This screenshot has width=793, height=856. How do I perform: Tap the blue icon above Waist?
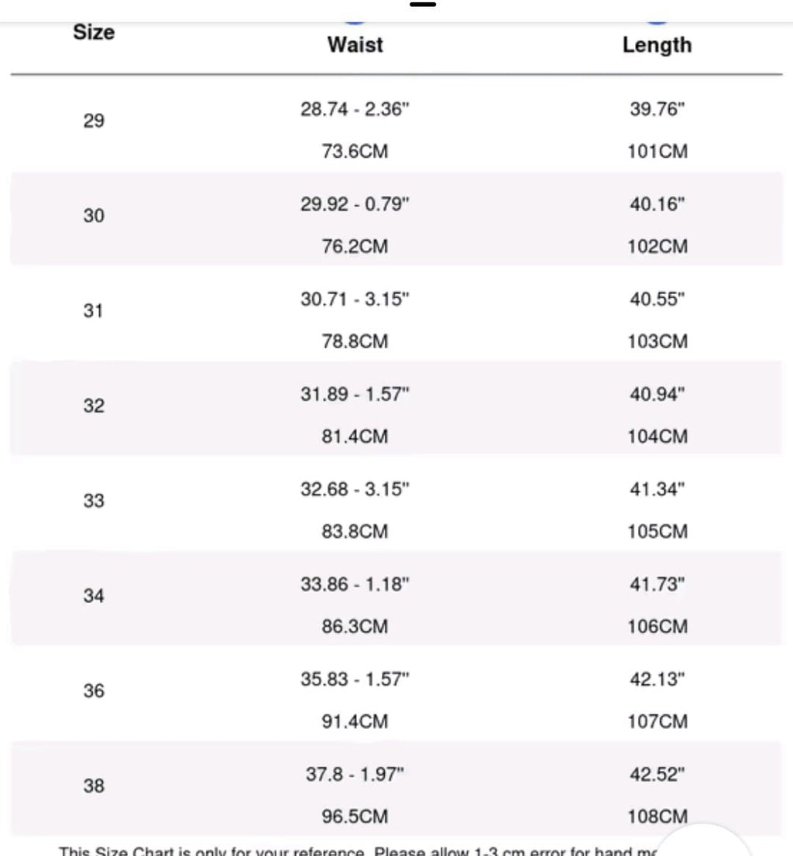pos(355,23)
